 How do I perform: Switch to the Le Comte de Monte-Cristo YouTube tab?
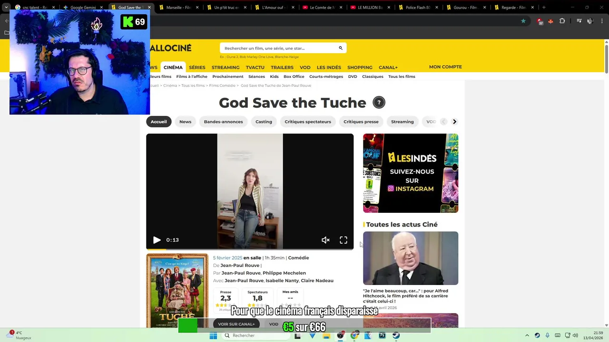322,8
